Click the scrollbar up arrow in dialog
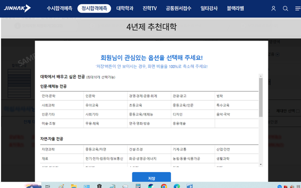The width and height of the screenshot is (301, 188). (x=260, y=76)
